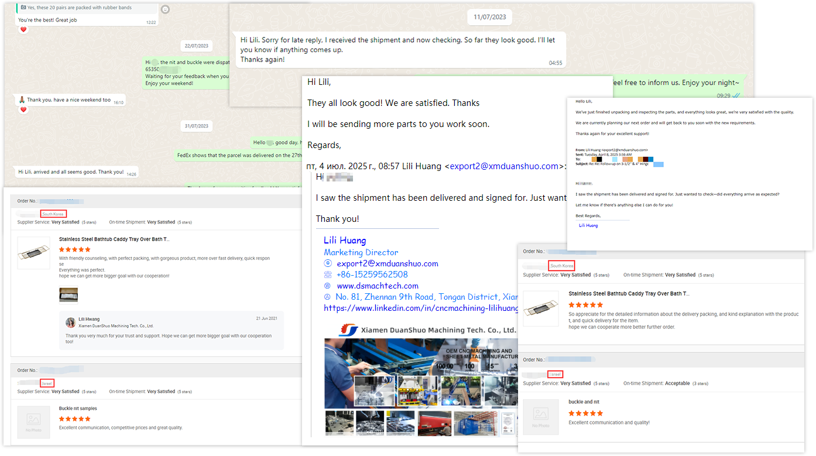Click the address icon beside Zhennan 9th Road

coord(327,297)
